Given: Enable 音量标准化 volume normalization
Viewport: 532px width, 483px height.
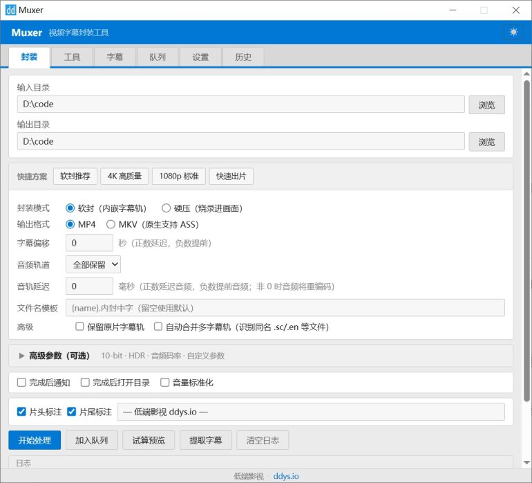Looking at the screenshot, I should (165, 382).
